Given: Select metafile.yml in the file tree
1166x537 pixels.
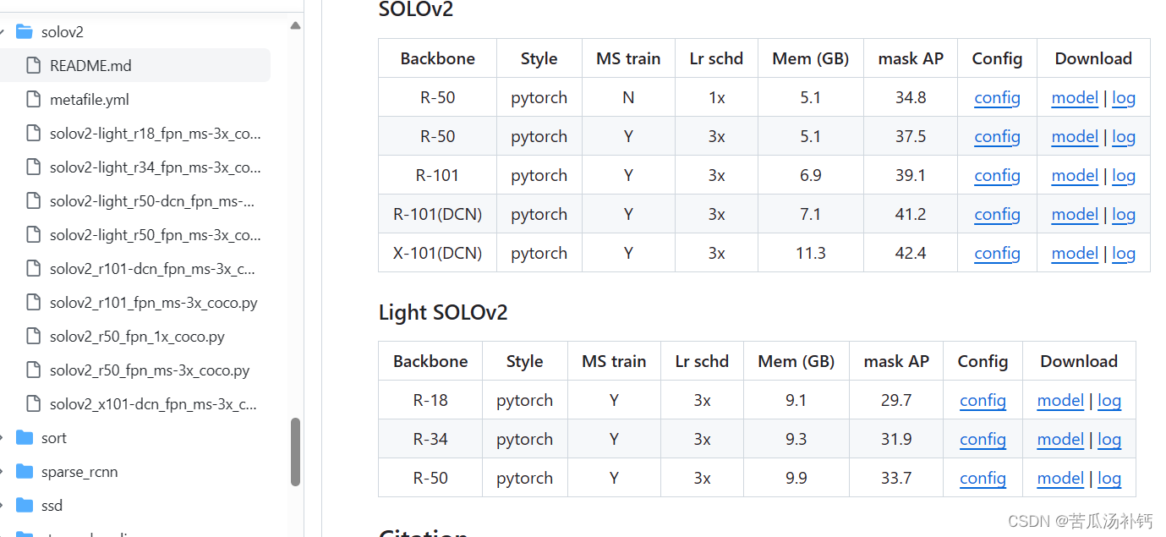Looking at the screenshot, I should pyautogui.click(x=87, y=99).
